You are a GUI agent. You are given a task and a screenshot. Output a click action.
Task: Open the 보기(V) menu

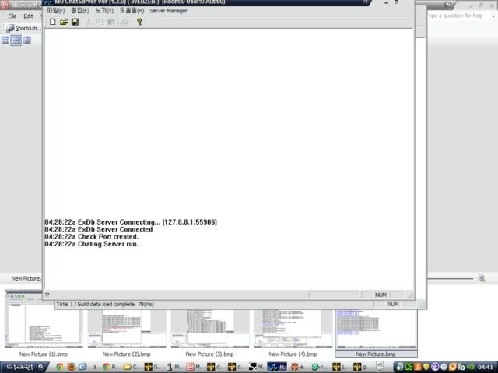[104, 11]
